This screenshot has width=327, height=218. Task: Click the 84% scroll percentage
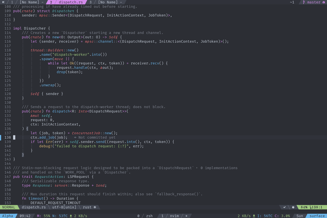click(x=304, y=207)
